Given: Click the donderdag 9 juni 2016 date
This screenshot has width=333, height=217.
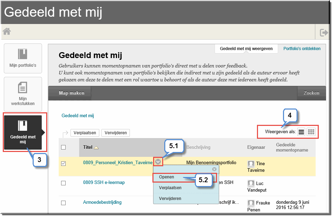Looking at the screenshot, I should tap(292, 205).
